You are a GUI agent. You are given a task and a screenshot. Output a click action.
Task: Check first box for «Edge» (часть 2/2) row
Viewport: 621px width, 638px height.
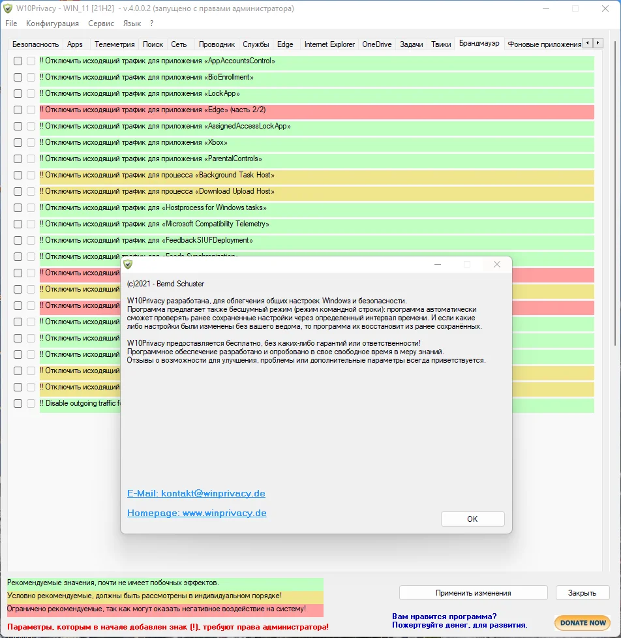pyautogui.click(x=18, y=110)
